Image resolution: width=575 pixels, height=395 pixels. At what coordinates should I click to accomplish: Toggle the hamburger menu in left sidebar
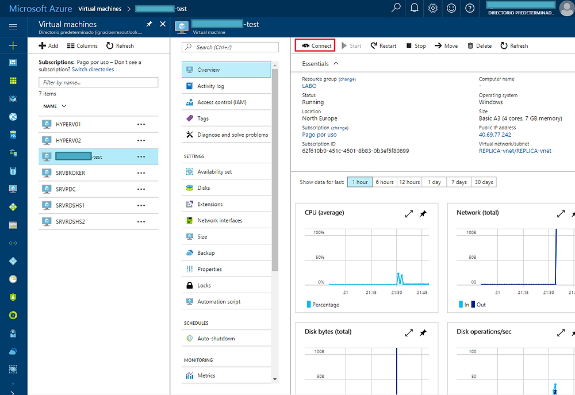[13, 27]
